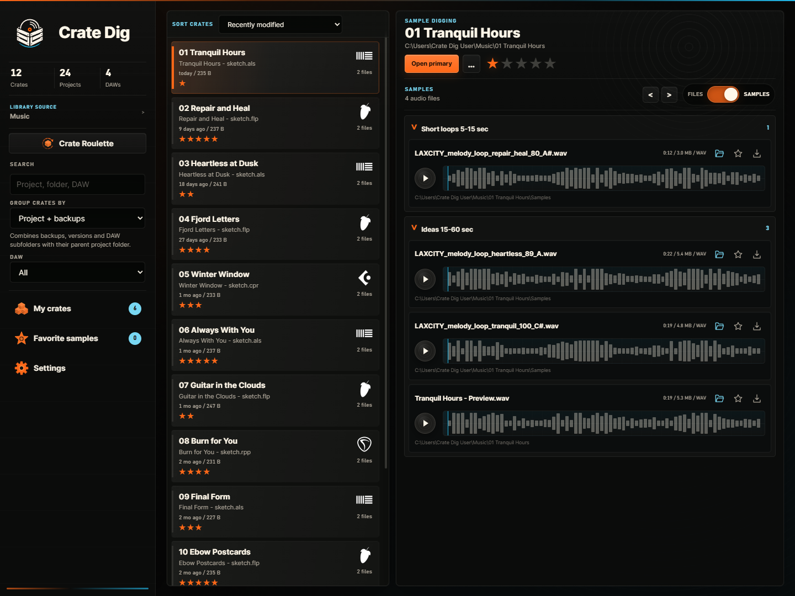Screen dimensions: 795x596
Task: Open folder for LAXCITY_melody_loop_heartless_89_A.wav
Action: [719, 254]
